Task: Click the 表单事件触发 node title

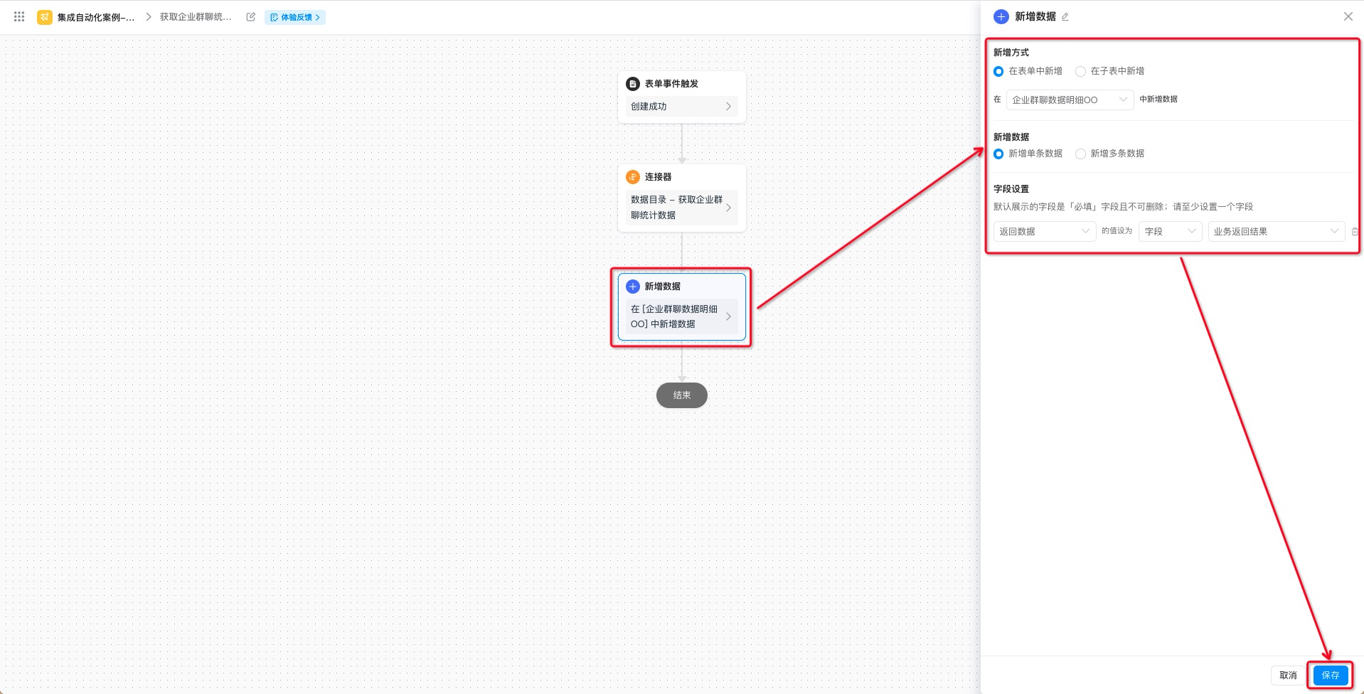Action: click(x=671, y=84)
